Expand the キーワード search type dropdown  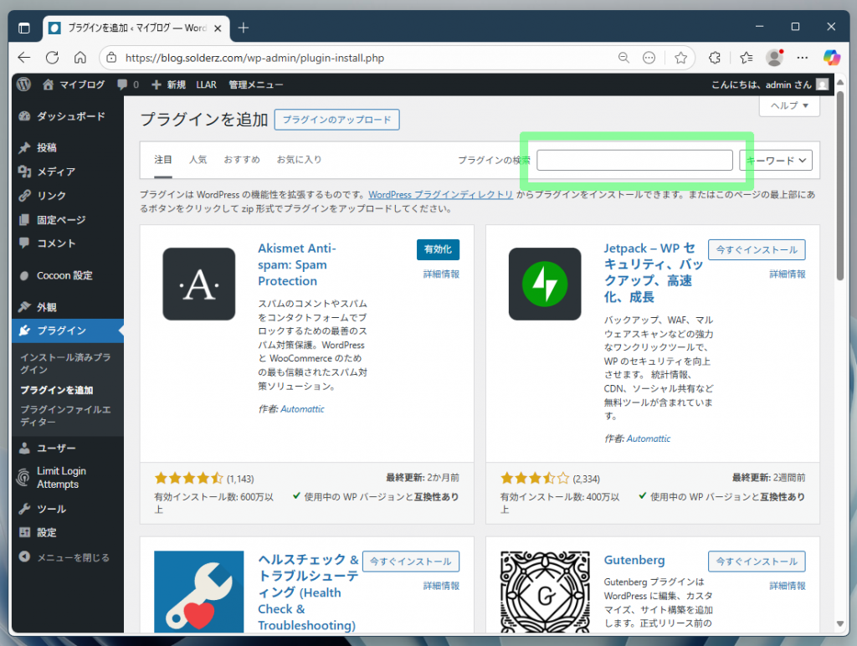coord(776,160)
